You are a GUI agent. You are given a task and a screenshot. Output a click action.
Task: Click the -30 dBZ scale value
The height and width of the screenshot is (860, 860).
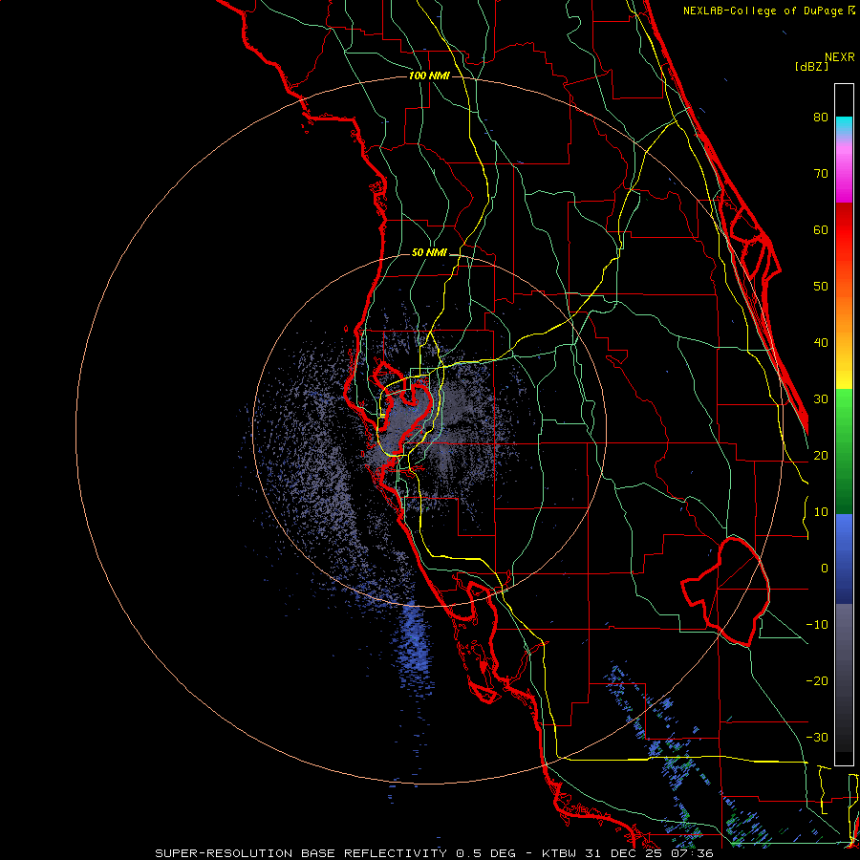tap(817, 737)
